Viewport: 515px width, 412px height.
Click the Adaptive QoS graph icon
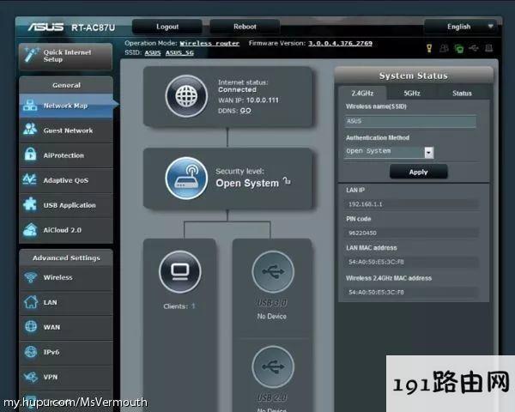(x=30, y=179)
